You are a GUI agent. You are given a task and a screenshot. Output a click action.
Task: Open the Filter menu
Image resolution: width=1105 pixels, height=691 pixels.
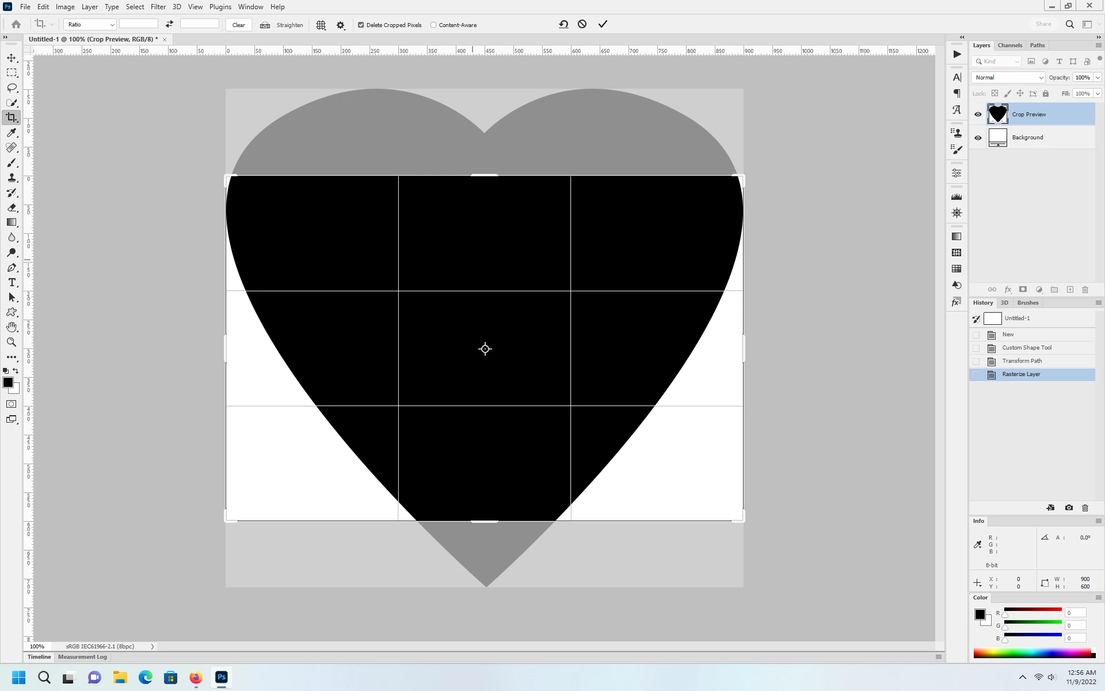coord(158,7)
